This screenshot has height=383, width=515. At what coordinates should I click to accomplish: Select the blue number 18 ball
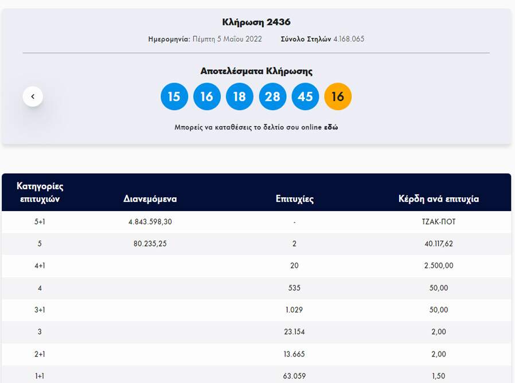click(x=240, y=96)
